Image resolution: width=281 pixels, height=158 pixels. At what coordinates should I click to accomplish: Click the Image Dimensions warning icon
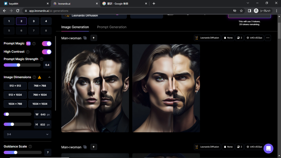click(x=40, y=77)
